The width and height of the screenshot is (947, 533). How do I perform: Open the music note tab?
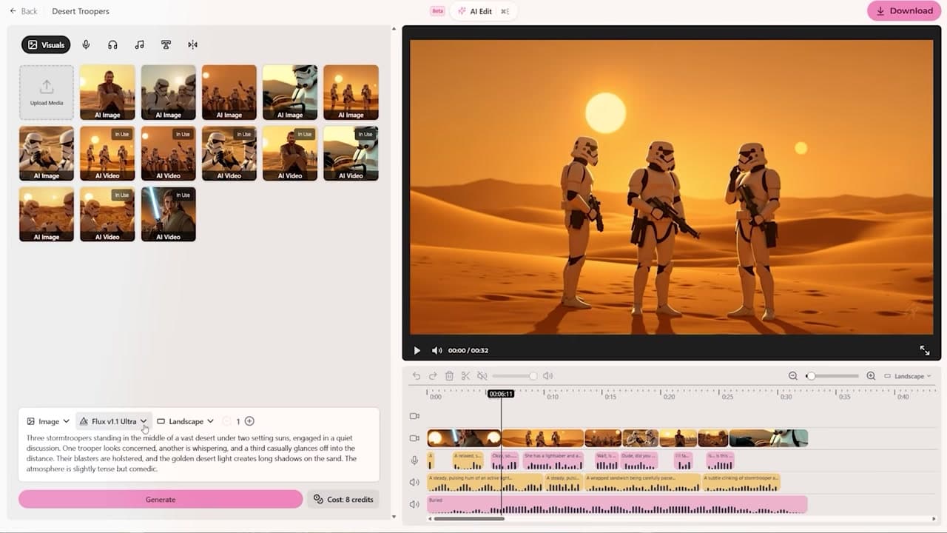point(139,45)
